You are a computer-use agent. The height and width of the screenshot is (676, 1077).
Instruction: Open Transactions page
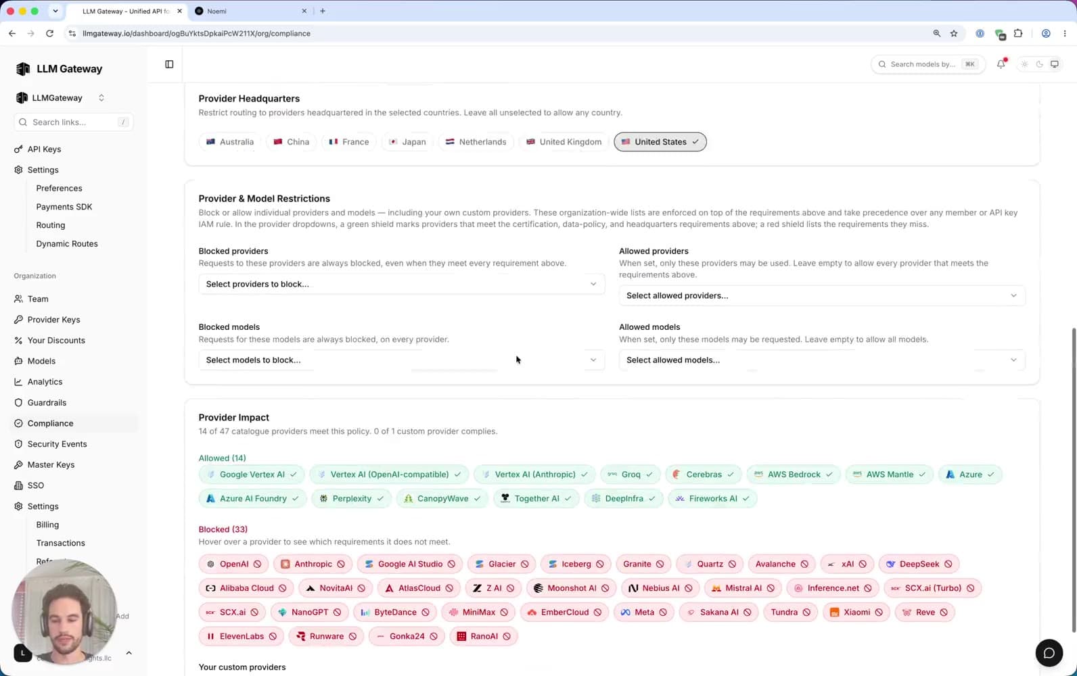point(61,543)
